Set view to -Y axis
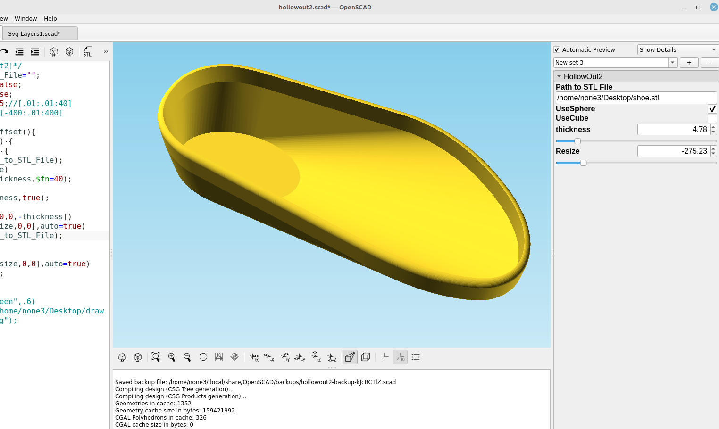The height and width of the screenshot is (429, 719). 300,357
